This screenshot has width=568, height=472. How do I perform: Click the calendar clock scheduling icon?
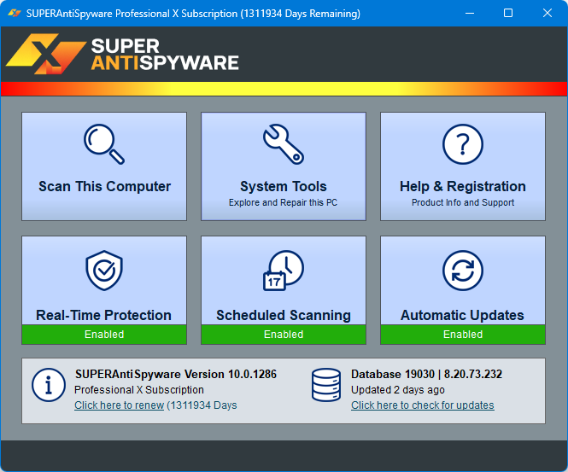284,271
